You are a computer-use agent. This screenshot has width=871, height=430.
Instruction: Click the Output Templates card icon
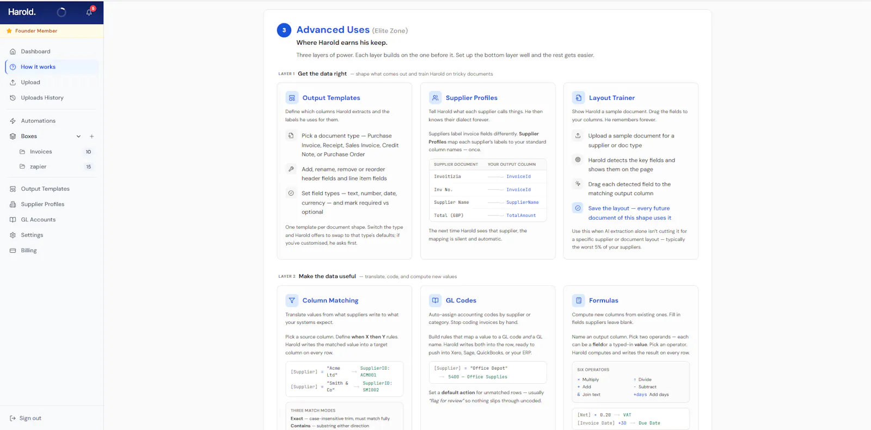(x=292, y=98)
